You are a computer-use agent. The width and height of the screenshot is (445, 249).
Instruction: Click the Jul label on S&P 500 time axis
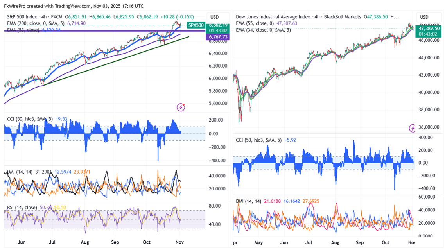[x=52, y=242]
